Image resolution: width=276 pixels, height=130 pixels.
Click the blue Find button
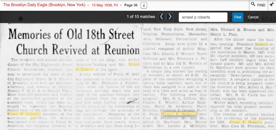click(238, 17)
